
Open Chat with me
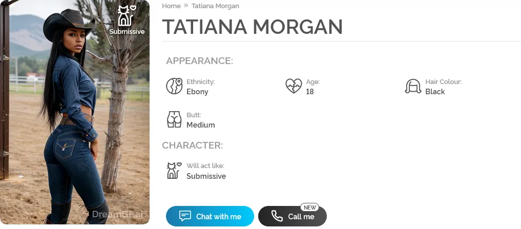click(210, 216)
